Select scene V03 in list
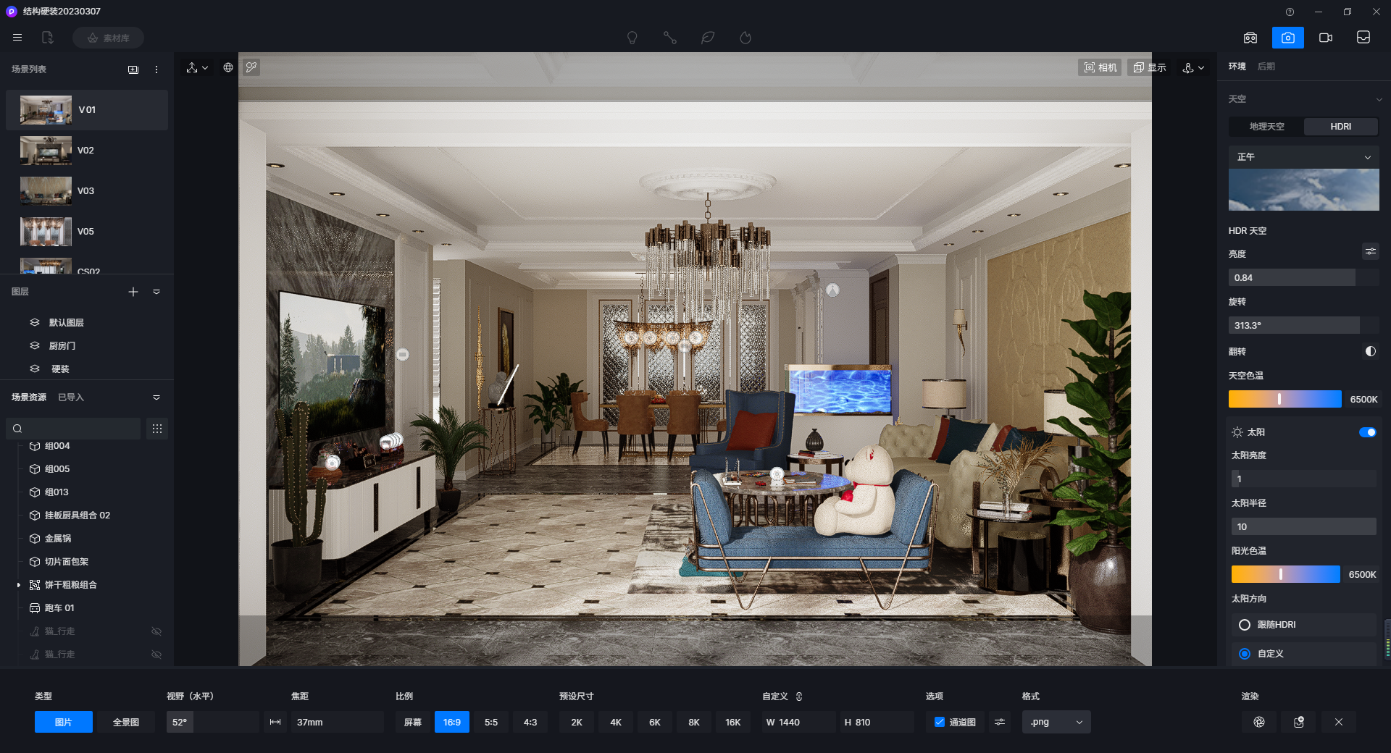 click(x=87, y=191)
